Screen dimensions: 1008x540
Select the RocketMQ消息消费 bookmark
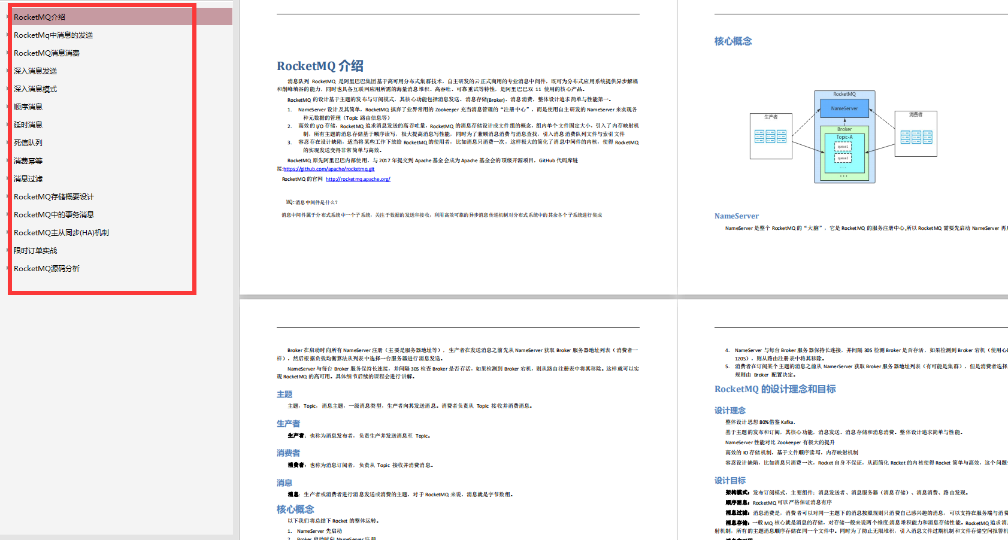point(47,53)
